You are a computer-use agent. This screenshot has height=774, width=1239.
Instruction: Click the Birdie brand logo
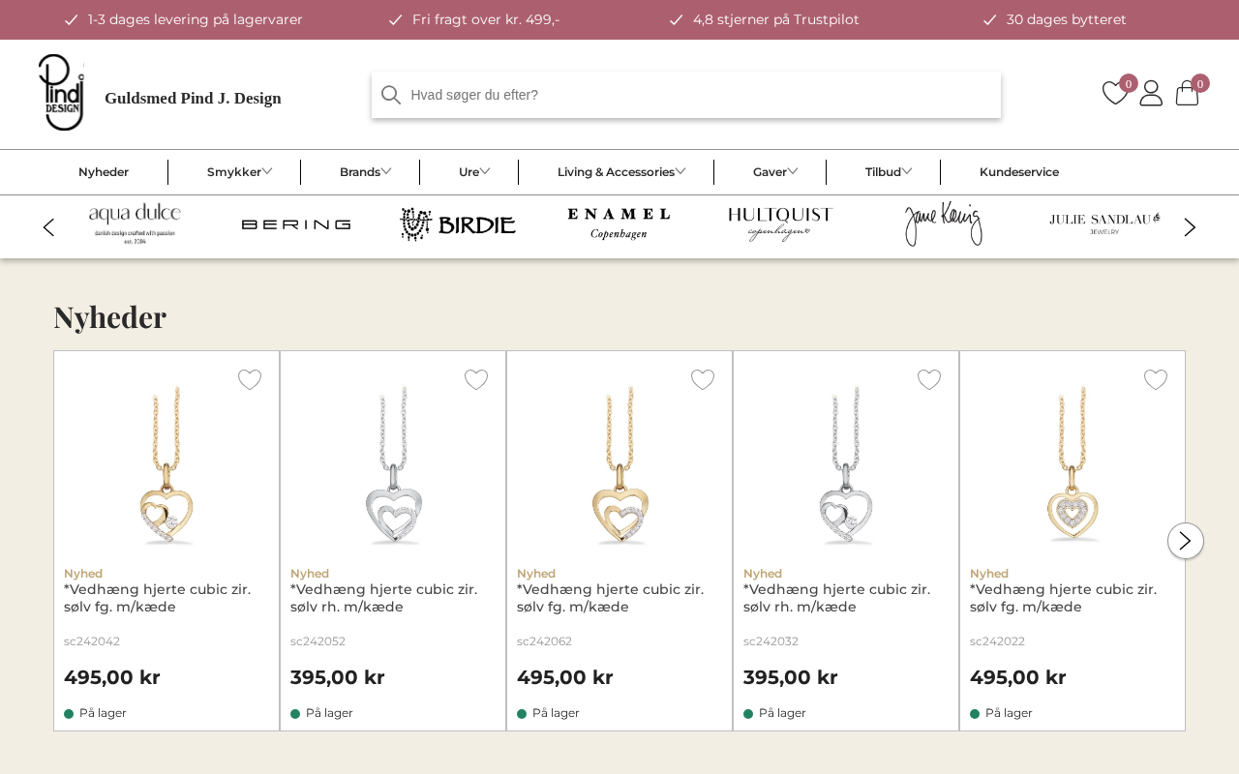[457, 224]
